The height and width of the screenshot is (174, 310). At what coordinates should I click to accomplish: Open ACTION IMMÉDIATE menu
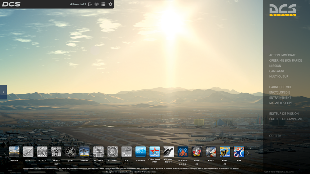tap(282, 55)
